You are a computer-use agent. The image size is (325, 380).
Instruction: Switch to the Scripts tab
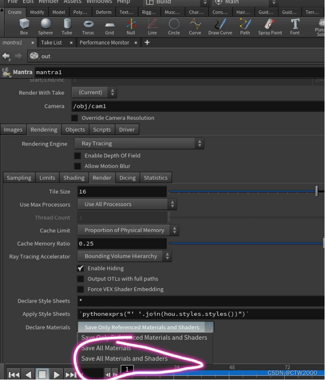102,130
